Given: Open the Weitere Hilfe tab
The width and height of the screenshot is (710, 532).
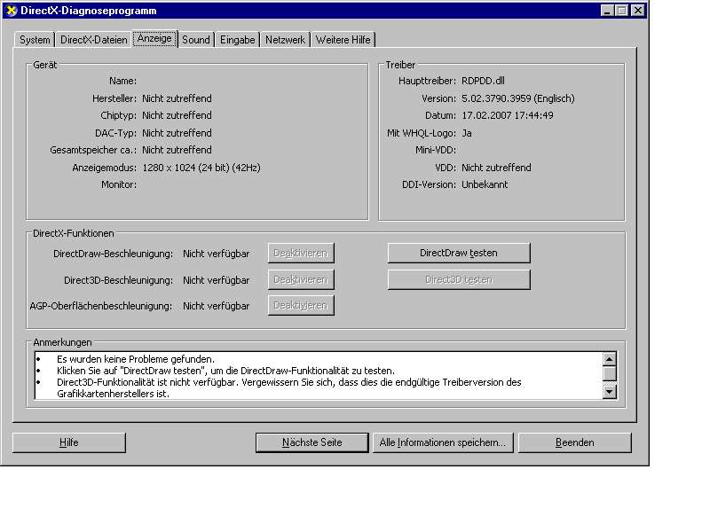Looking at the screenshot, I should coord(343,40).
